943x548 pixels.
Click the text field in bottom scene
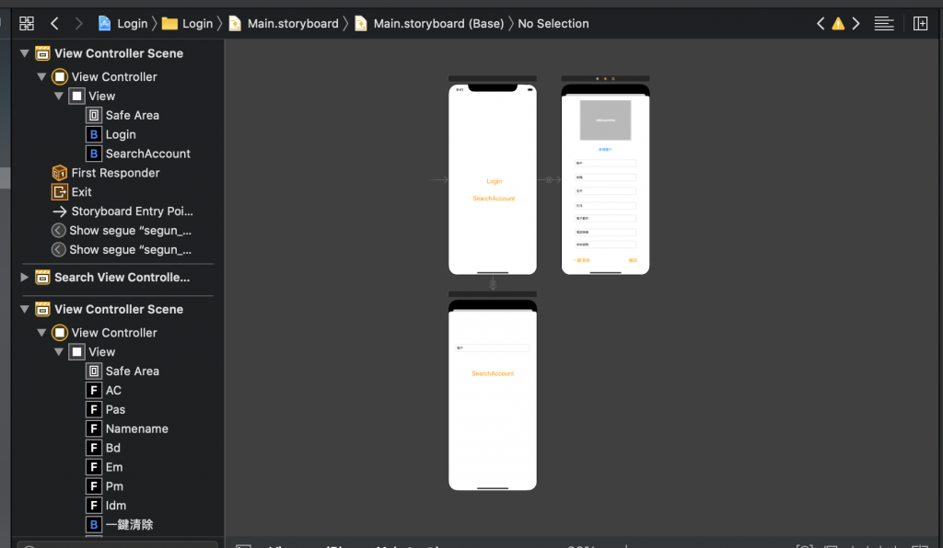tap(493, 348)
